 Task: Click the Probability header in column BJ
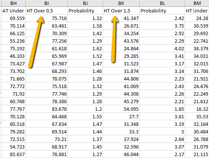tap(85, 11)
